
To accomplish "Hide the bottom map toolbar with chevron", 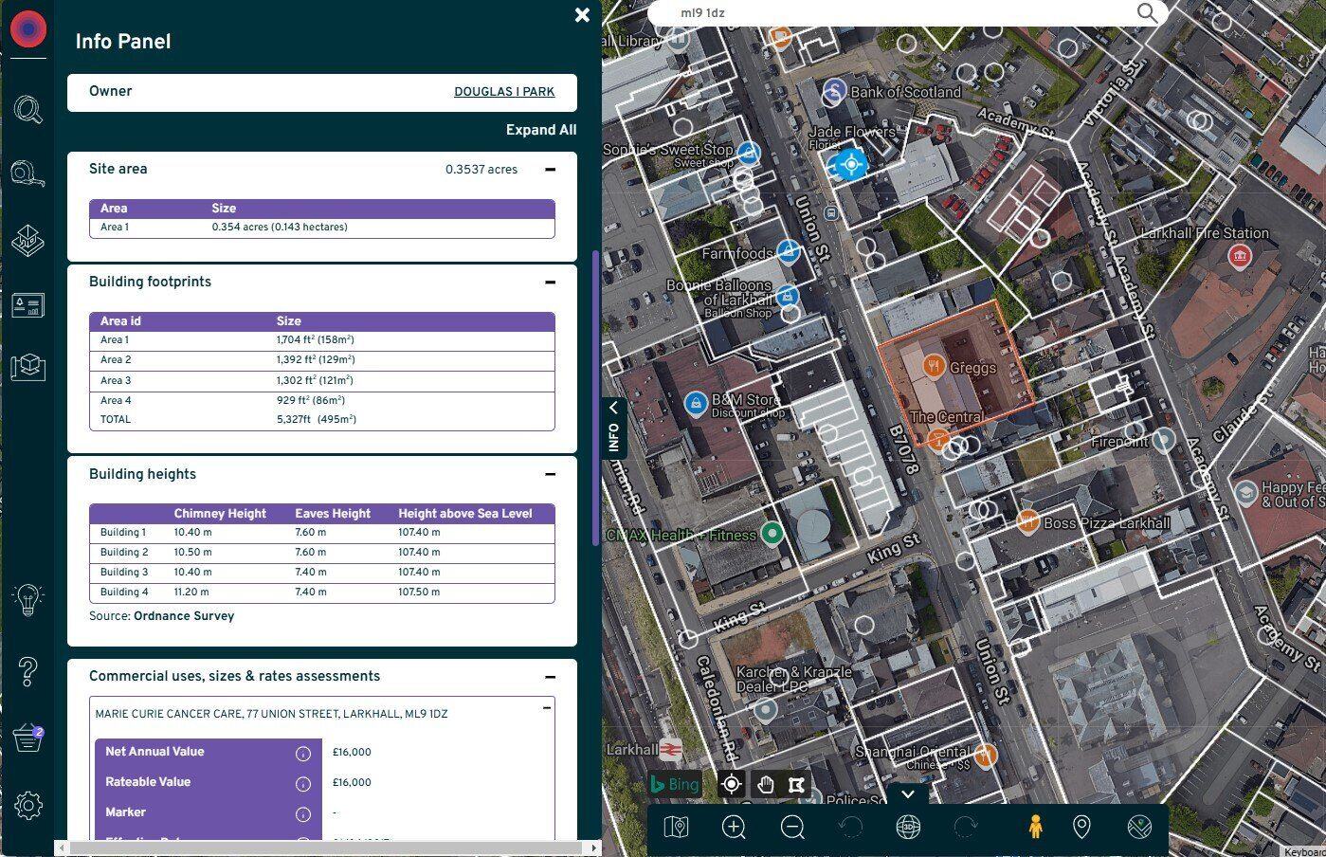I will pyautogui.click(x=907, y=794).
